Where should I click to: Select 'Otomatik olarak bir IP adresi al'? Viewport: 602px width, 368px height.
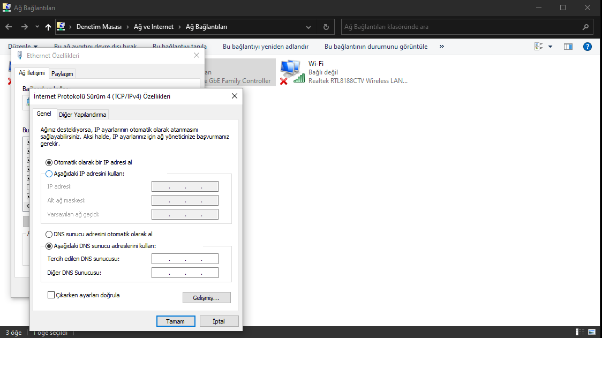tap(49, 162)
